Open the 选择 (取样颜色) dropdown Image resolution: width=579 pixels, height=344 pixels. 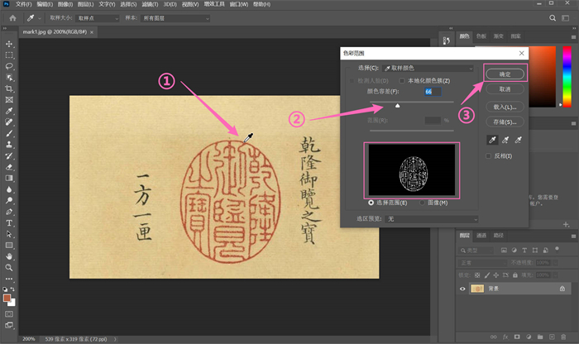point(428,67)
